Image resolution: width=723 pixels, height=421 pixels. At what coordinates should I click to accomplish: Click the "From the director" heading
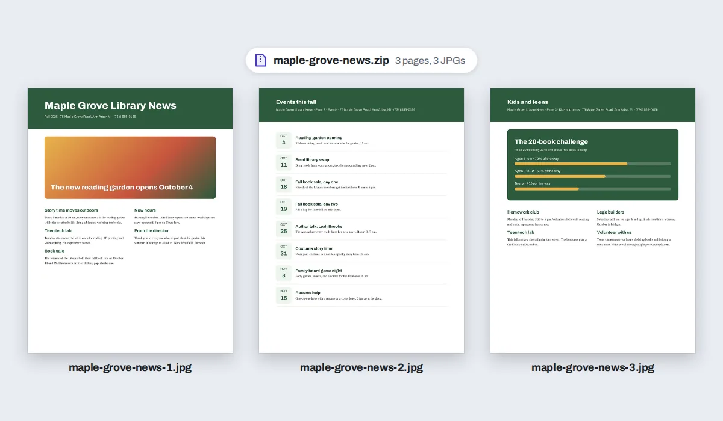pyautogui.click(x=152, y=231)
